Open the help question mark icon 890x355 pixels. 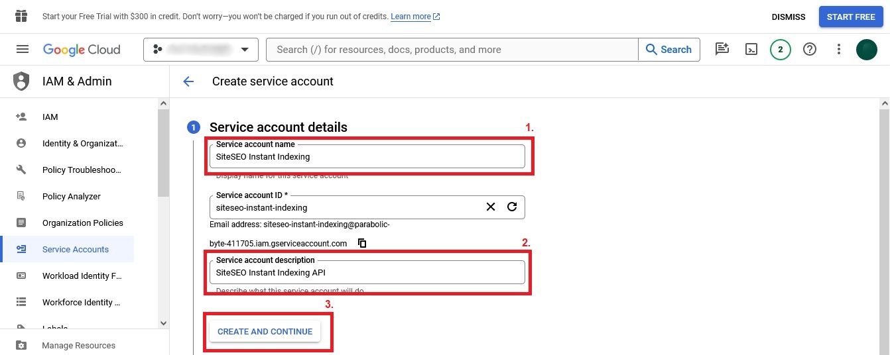pyautogui.click(x=810, y=50)
